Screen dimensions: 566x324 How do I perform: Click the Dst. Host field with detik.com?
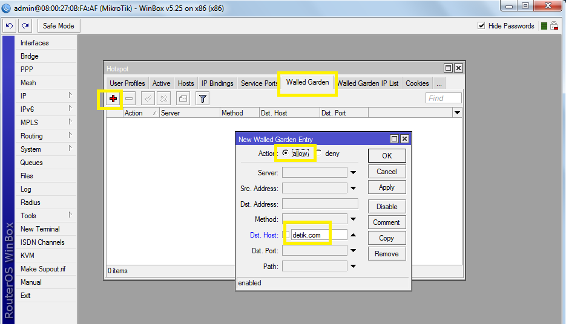pyautogui.click(x=319, y=235)
